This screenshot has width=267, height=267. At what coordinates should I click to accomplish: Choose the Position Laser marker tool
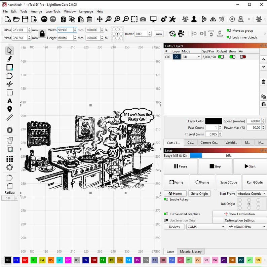9,109
